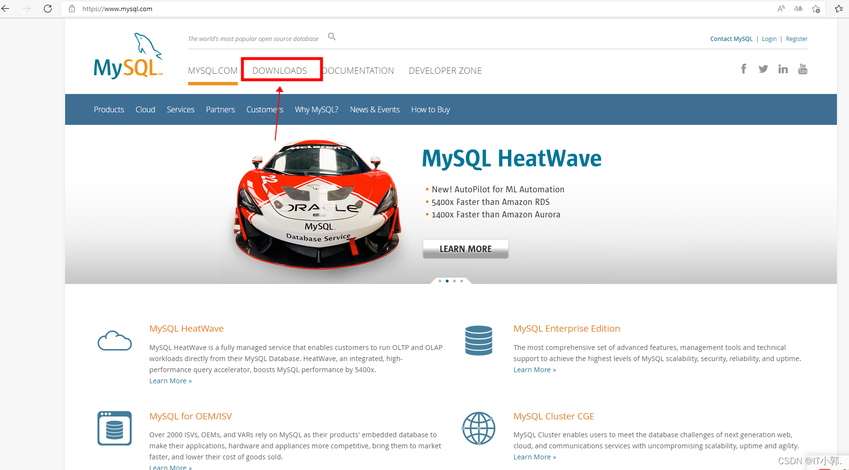Select third carousel dot
Image resolution: width=849 pixels, height=470 pixels.
tap(454, 281)
